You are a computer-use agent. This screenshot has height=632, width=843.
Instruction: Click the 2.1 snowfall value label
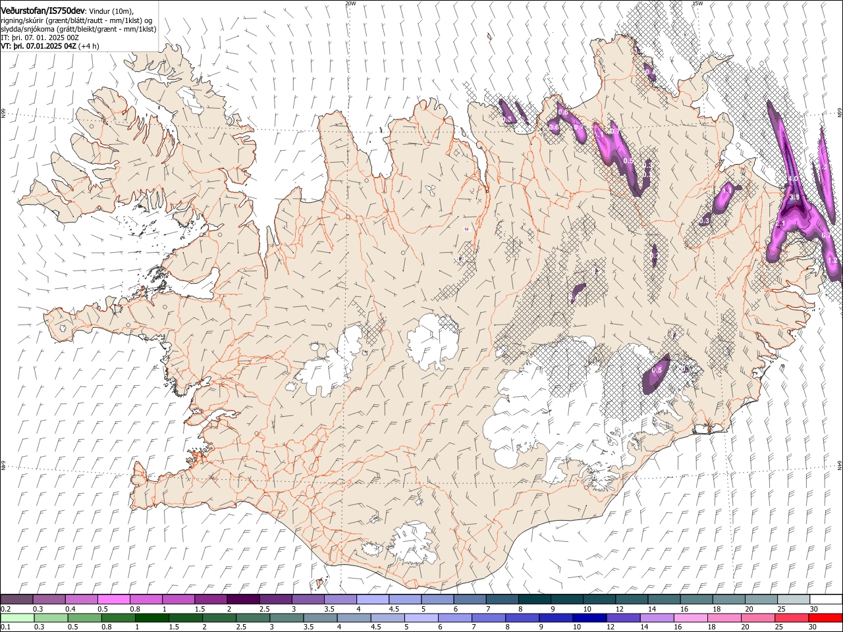tap(782, 224)
